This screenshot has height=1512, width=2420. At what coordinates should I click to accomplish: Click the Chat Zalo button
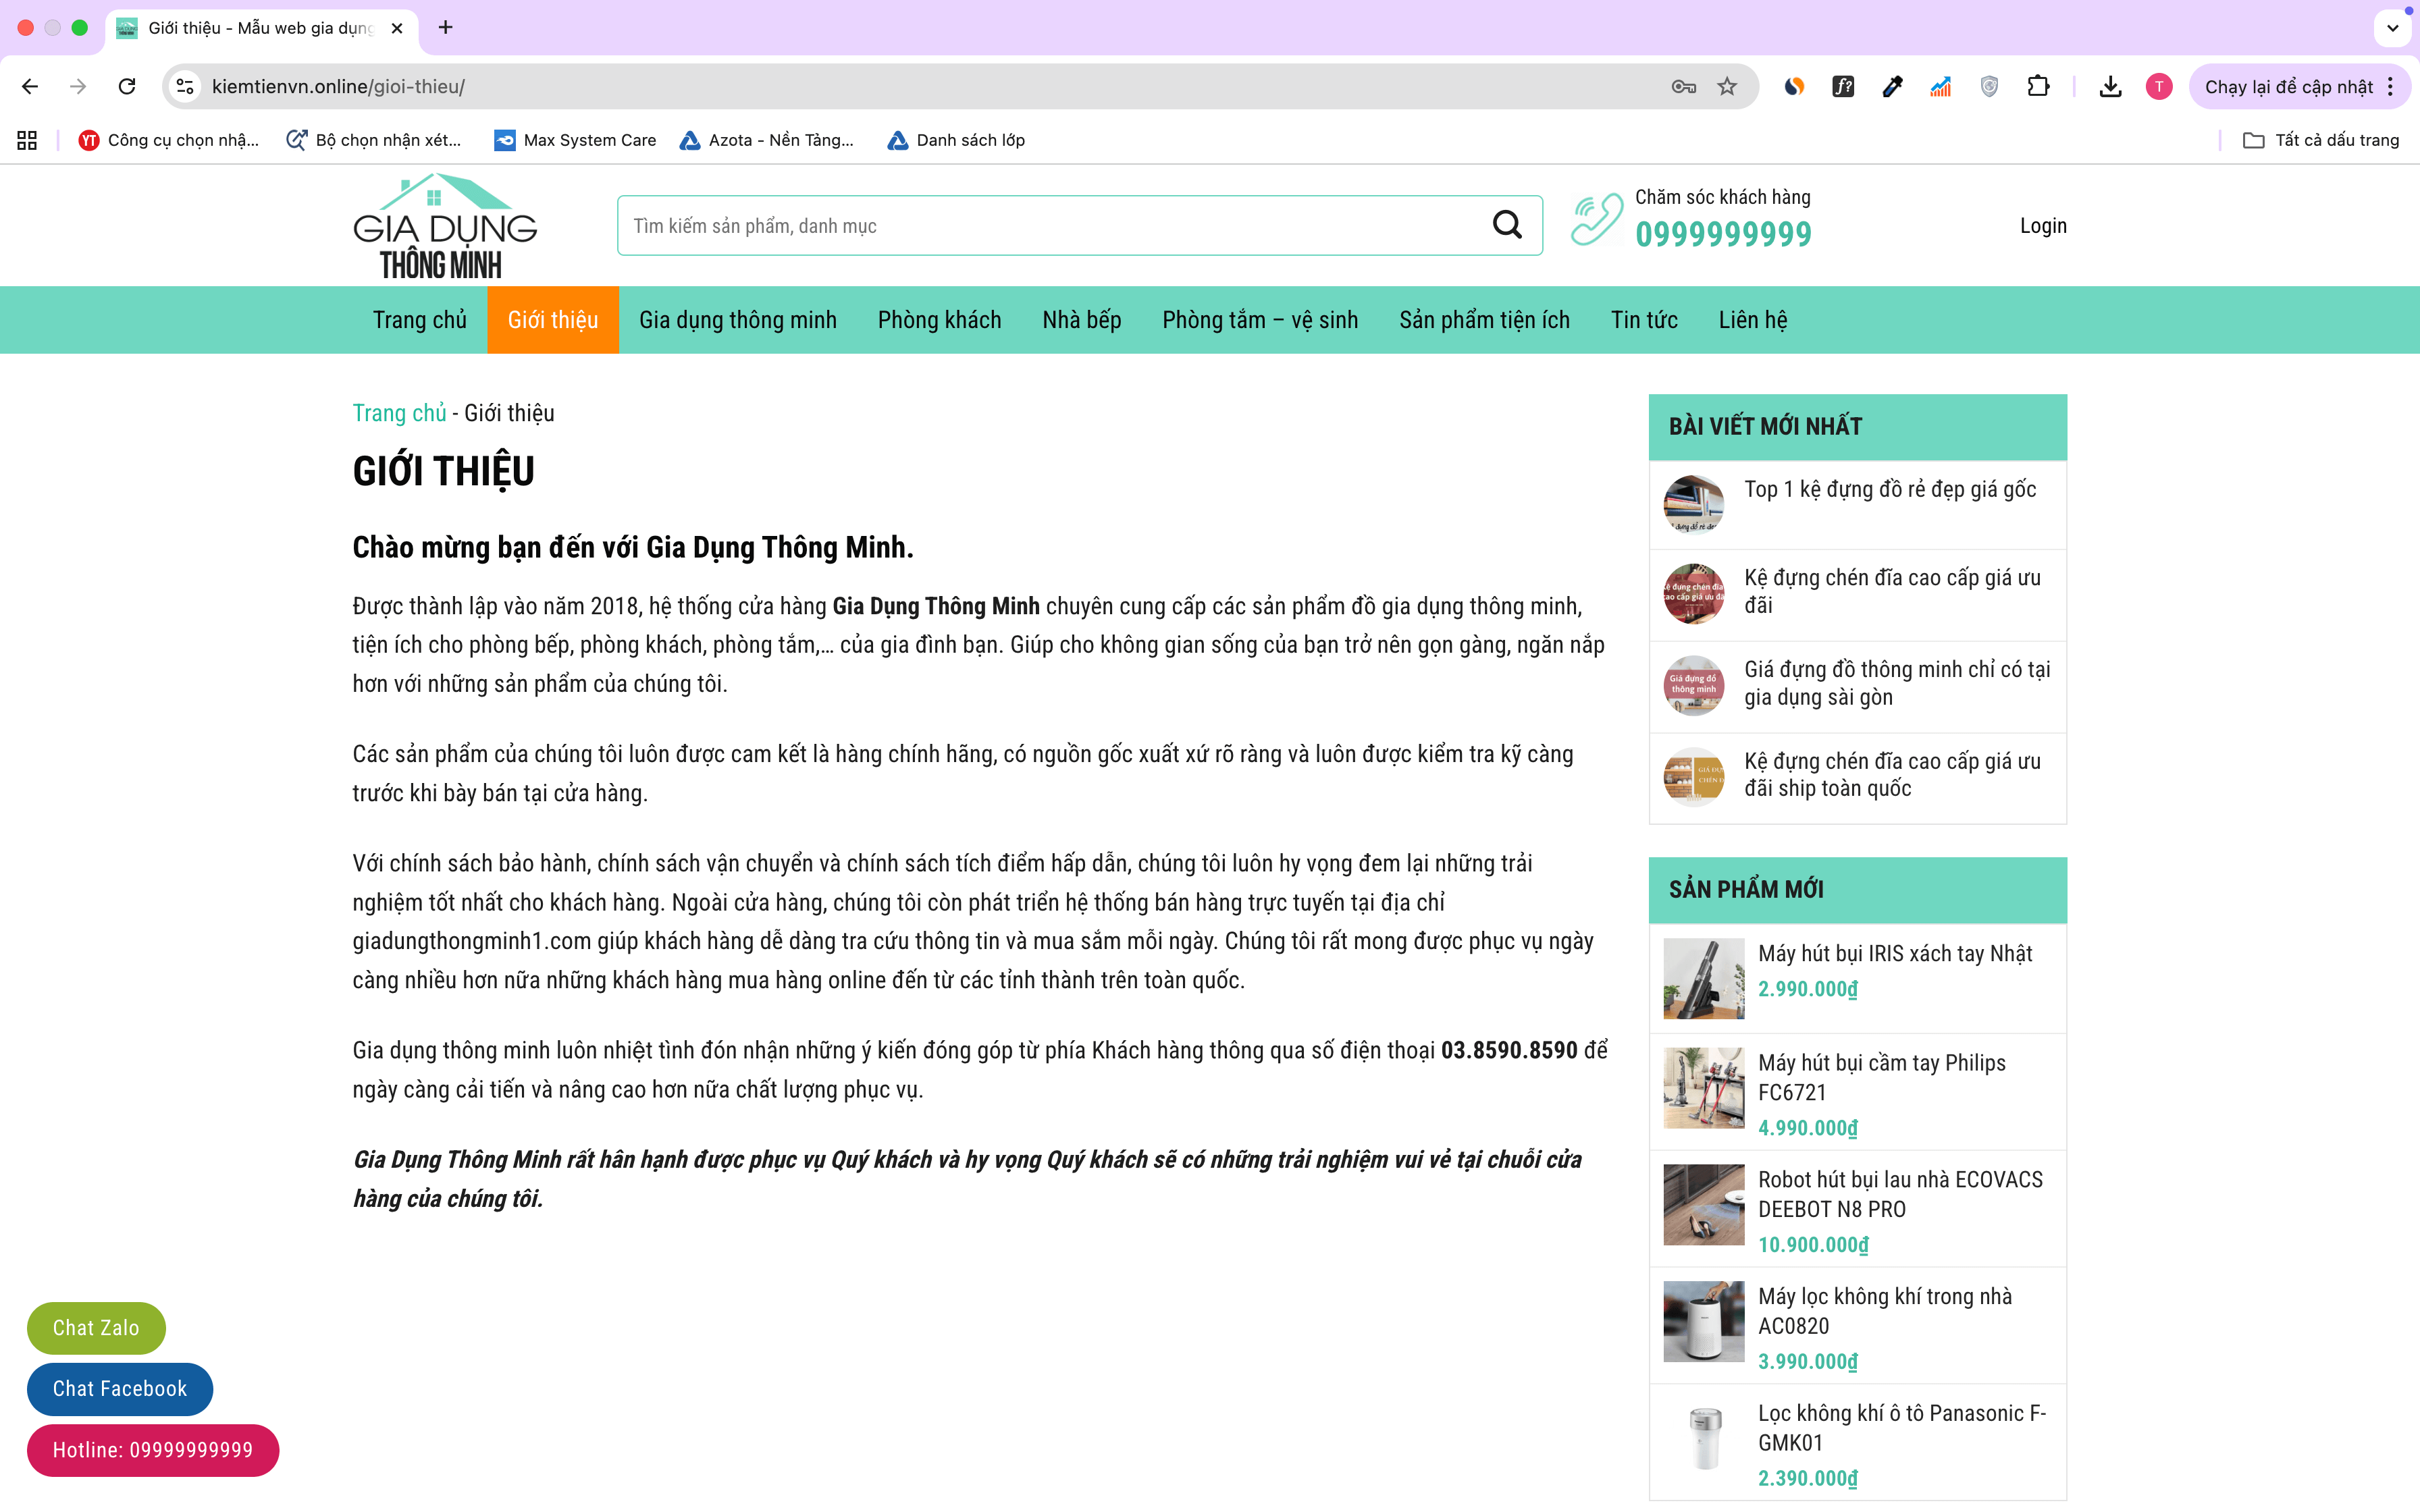[96, 1327]
